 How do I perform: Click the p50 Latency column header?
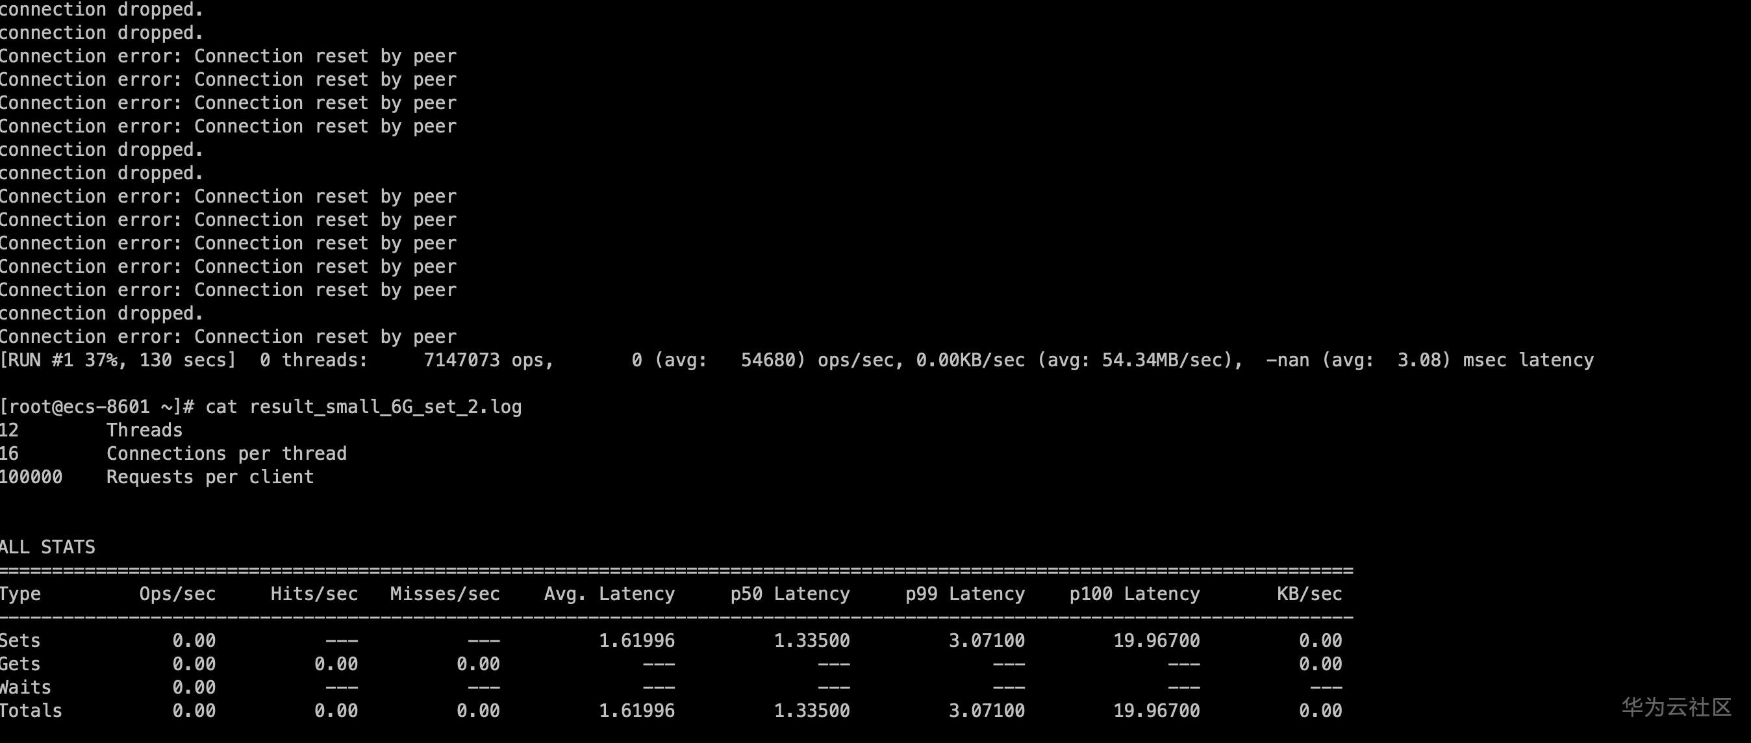tap(790, 594)
